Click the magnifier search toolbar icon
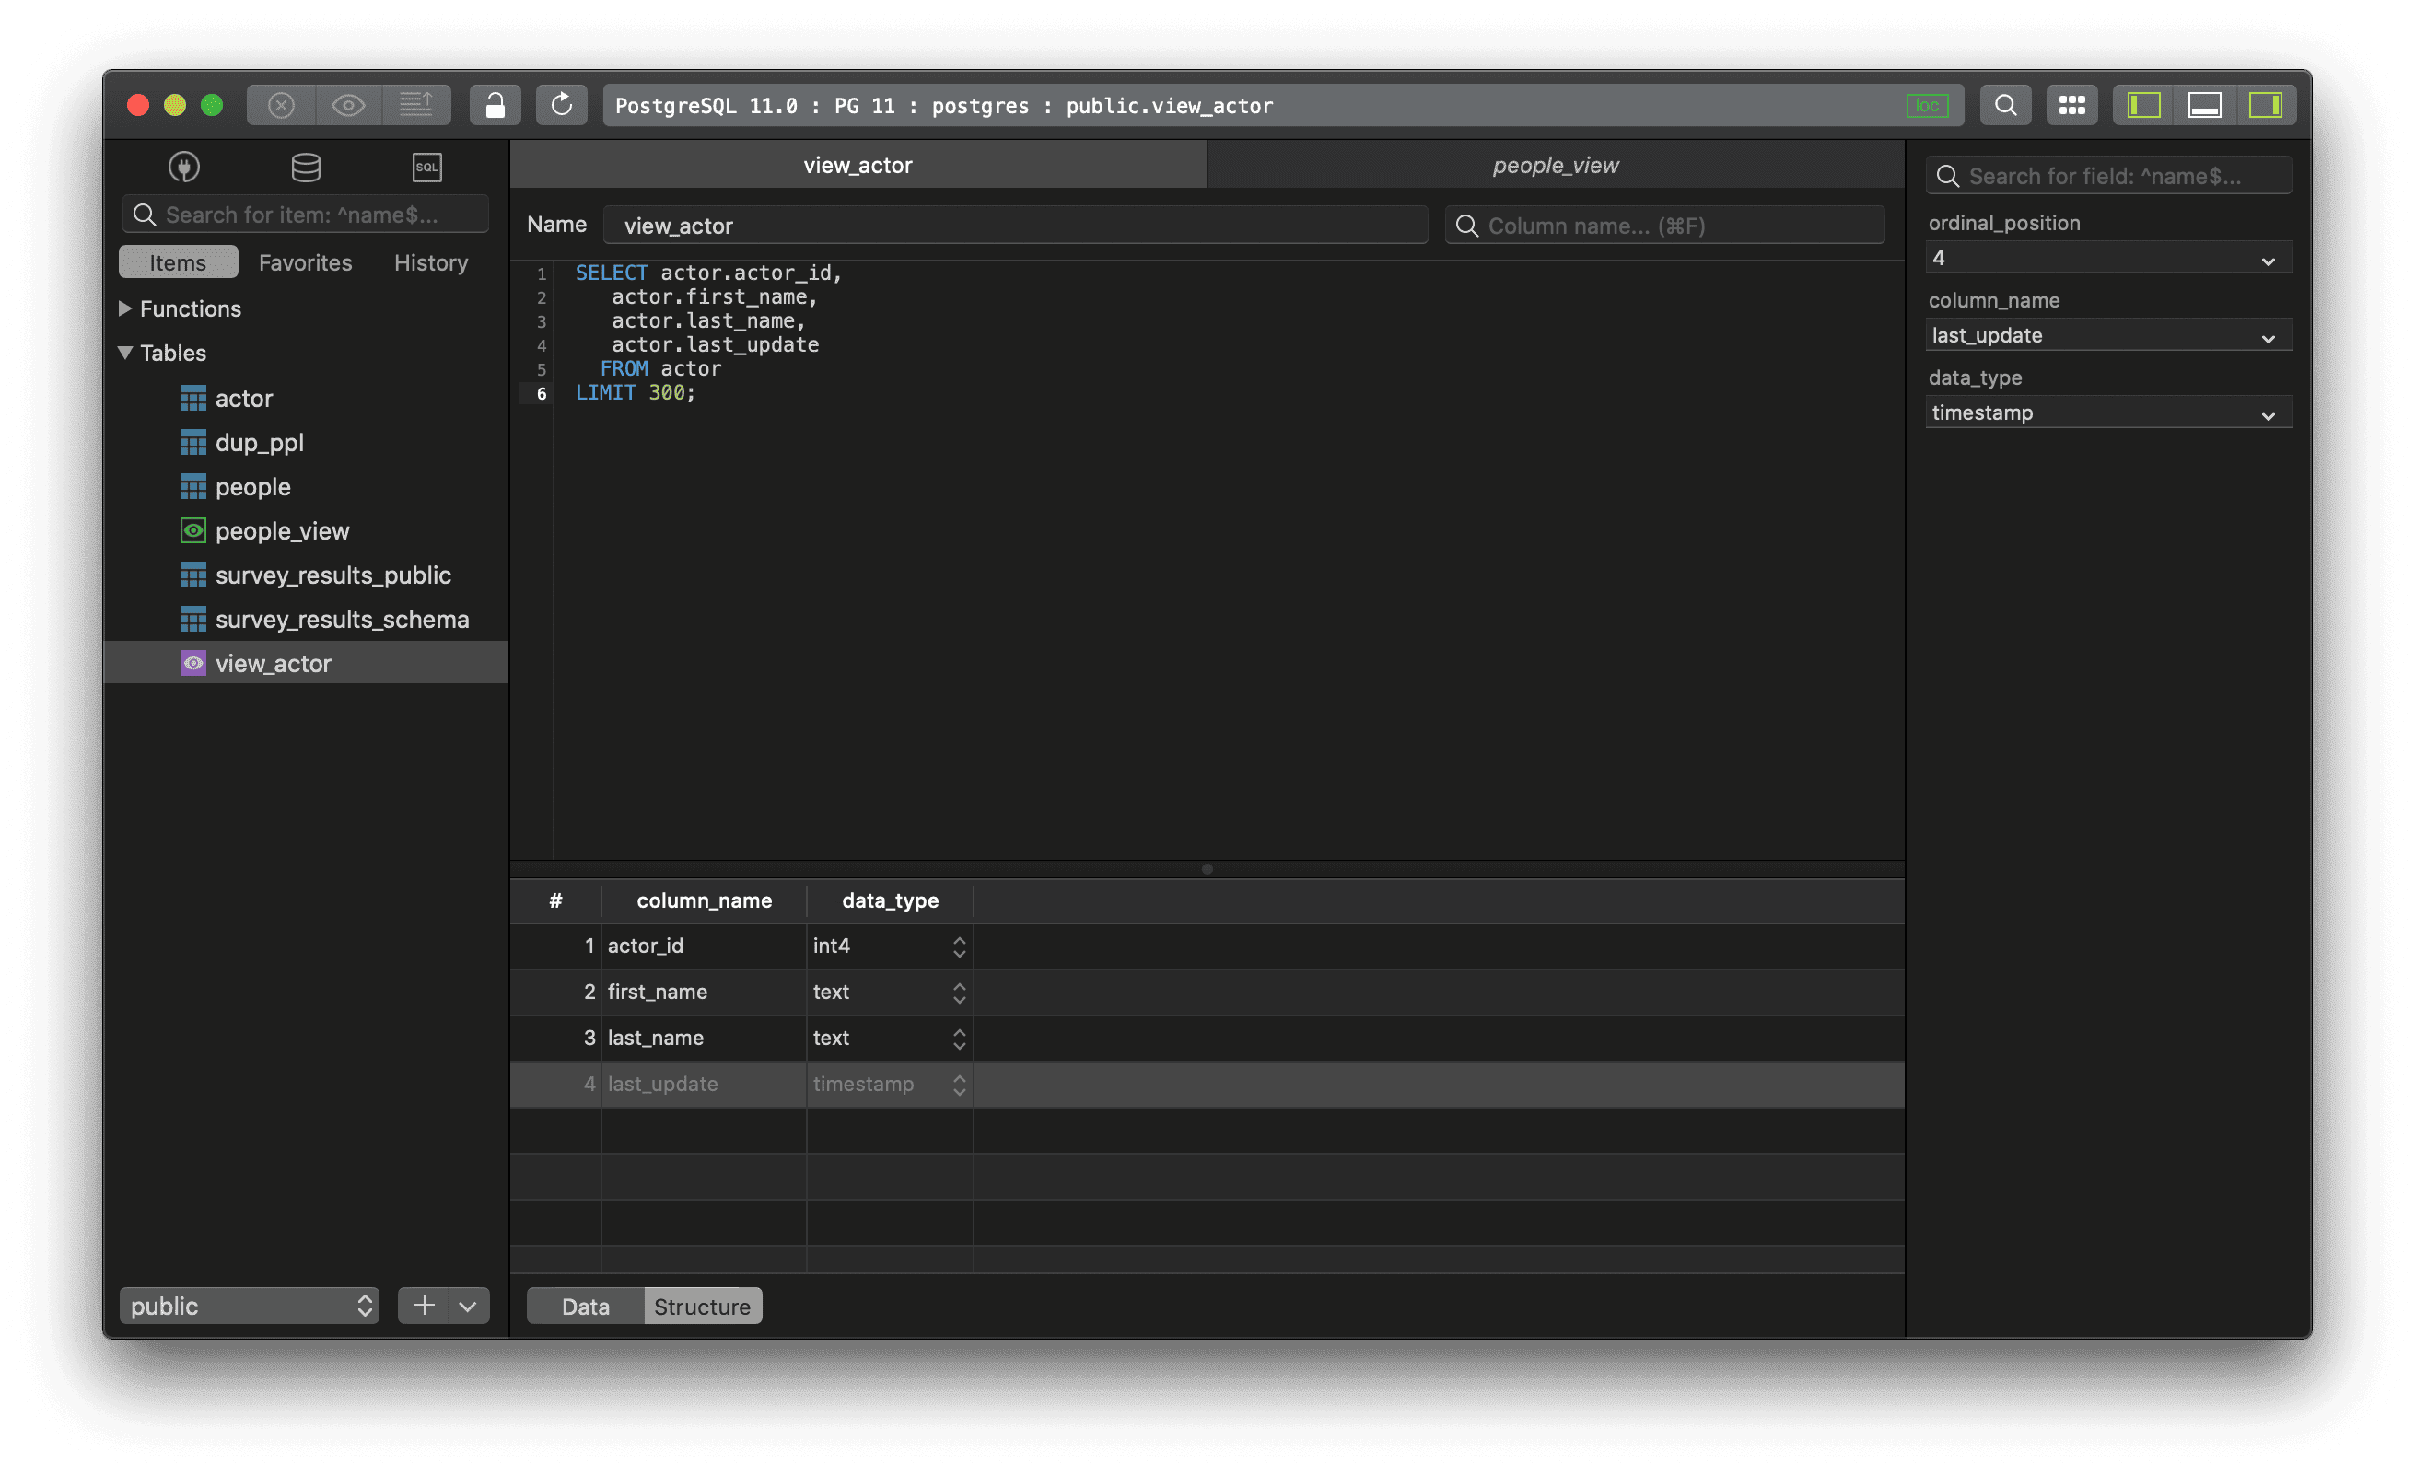This screenshot has width=2415, height=1475. click(x=2005, y=105)
